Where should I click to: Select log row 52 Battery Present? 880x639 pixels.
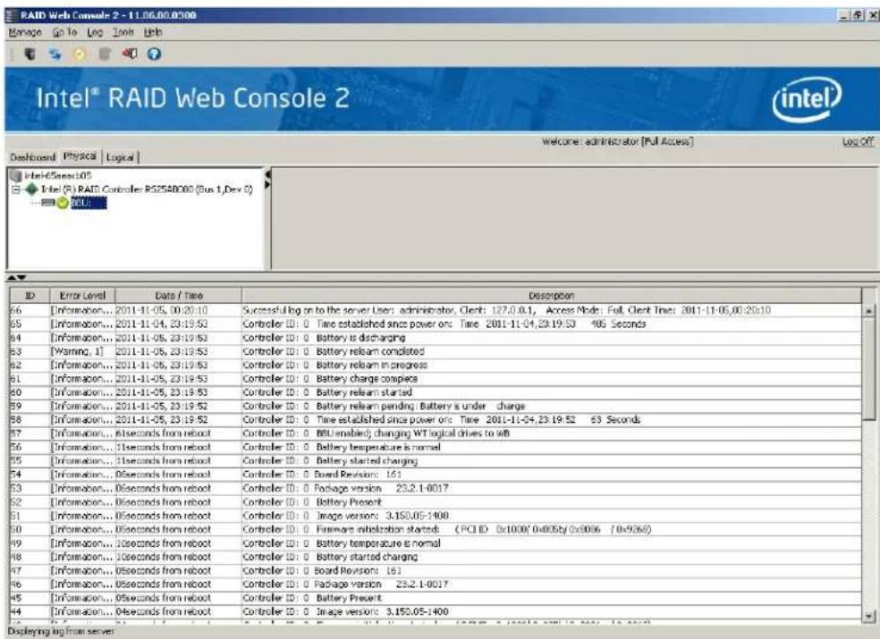[436, 502]
